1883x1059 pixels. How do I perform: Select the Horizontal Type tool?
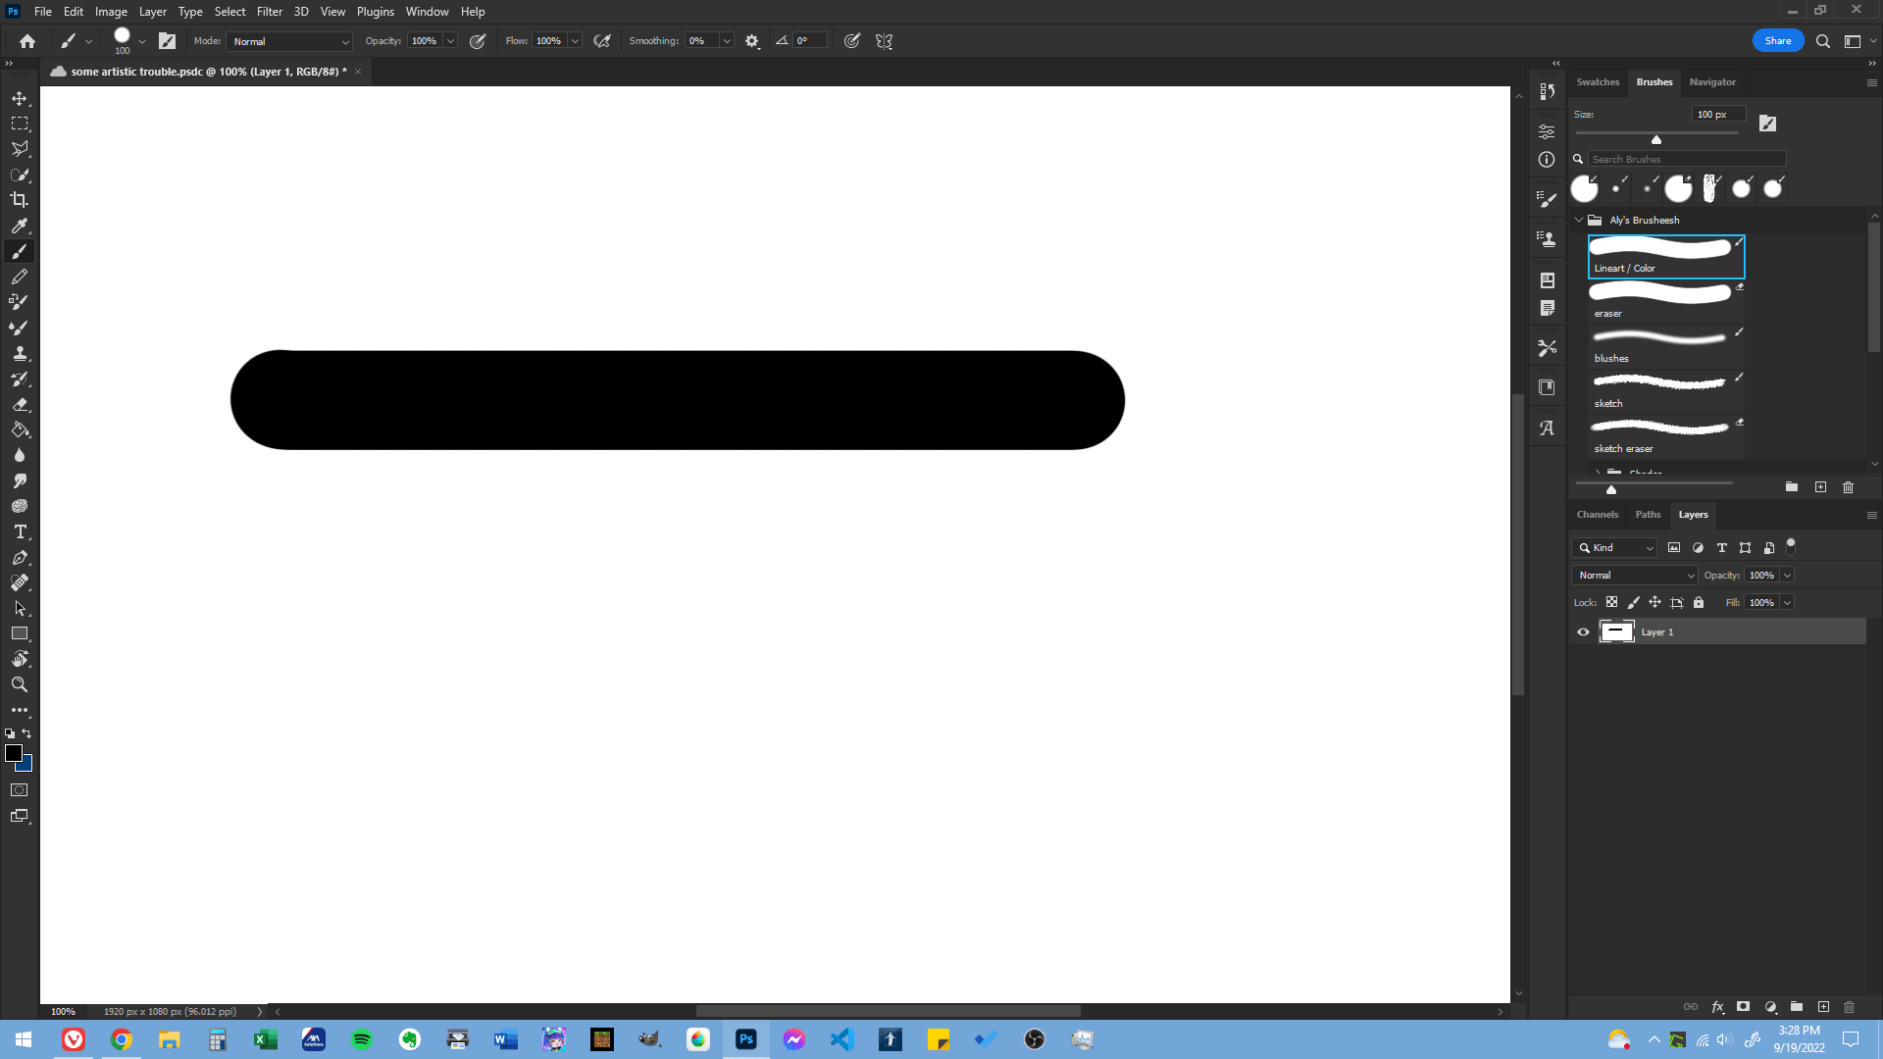point(20,531)
